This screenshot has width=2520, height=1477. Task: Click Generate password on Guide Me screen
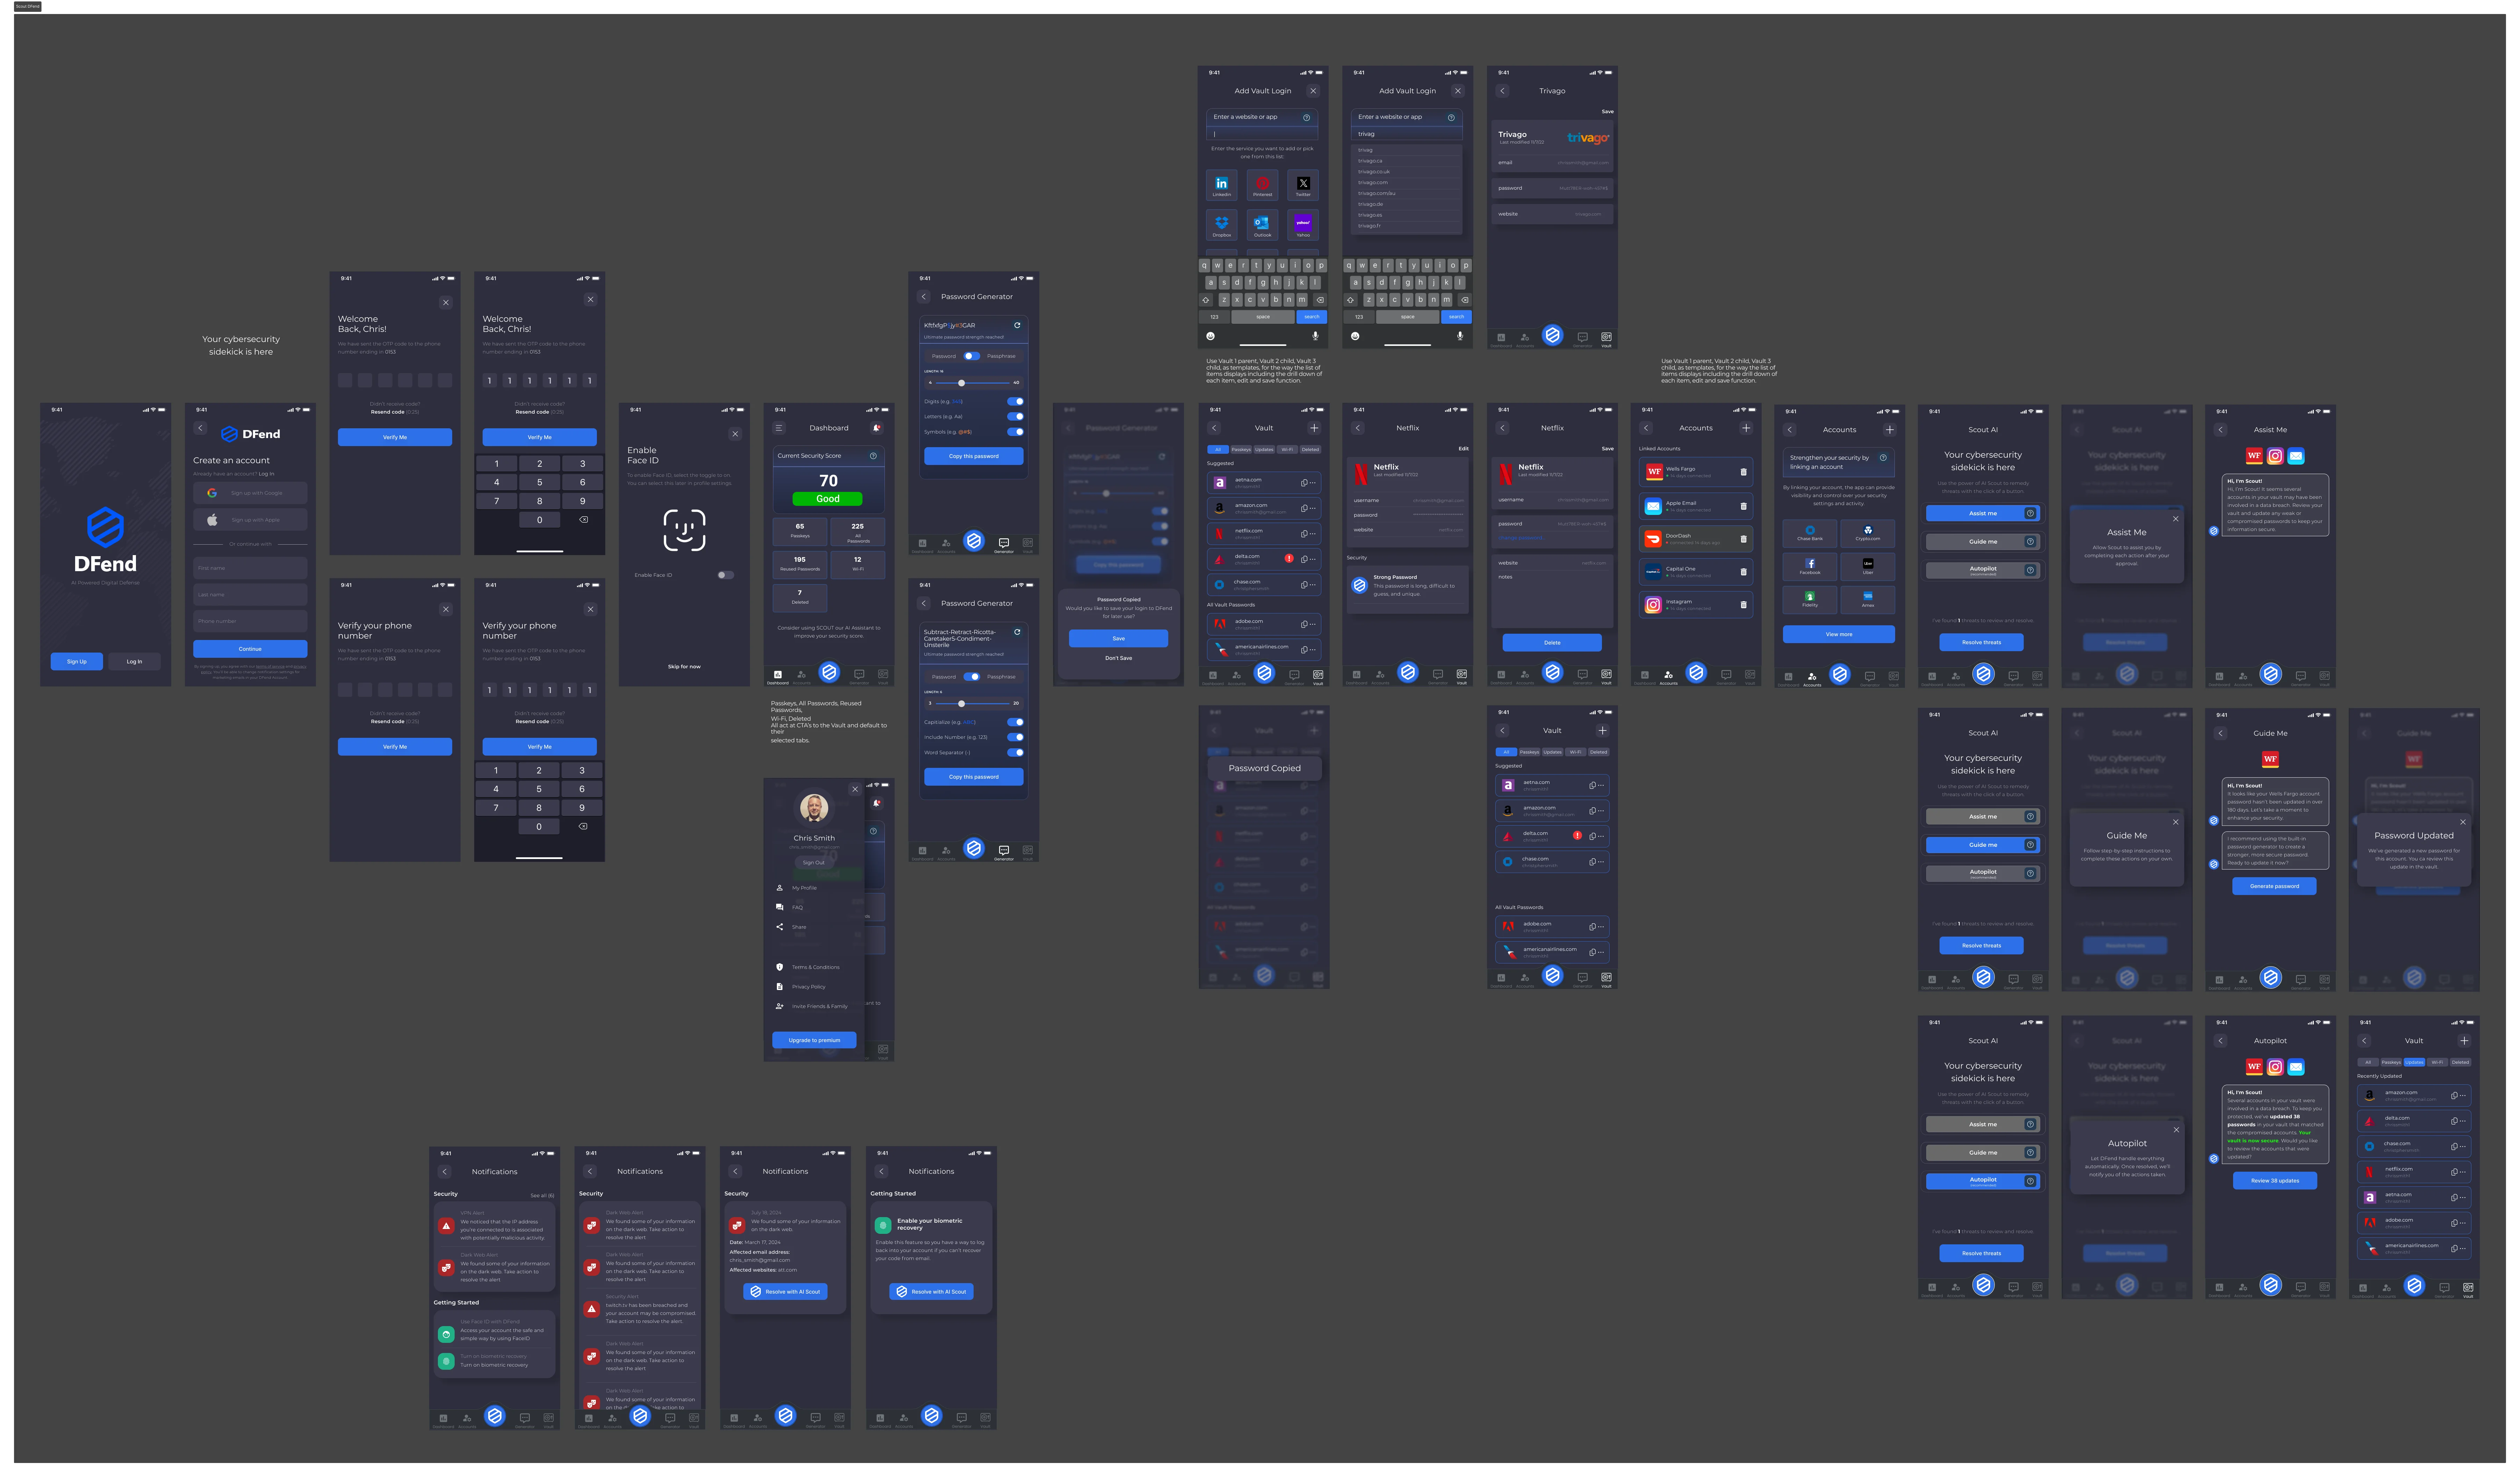tap(2274, 886)
